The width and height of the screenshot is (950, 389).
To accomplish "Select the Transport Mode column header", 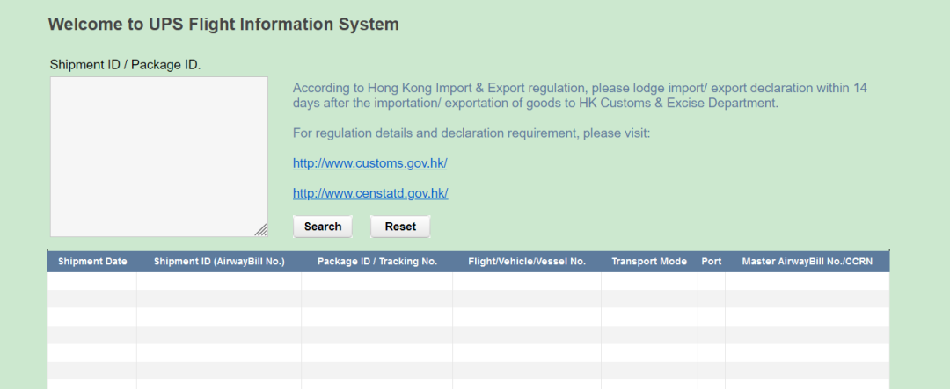I will 649,262.
